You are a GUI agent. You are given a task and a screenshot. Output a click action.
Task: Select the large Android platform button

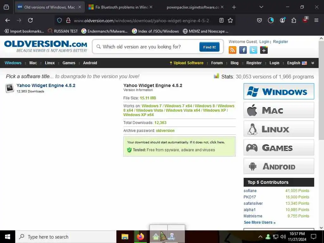(279, 166)
